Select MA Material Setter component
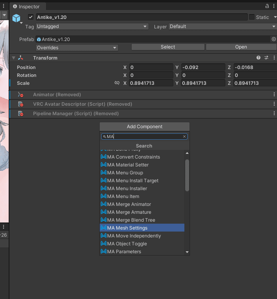Viewport: 277px width, 299px height. tap(142, 165)
